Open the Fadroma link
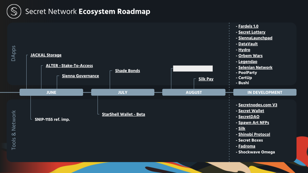 point(247,146)
